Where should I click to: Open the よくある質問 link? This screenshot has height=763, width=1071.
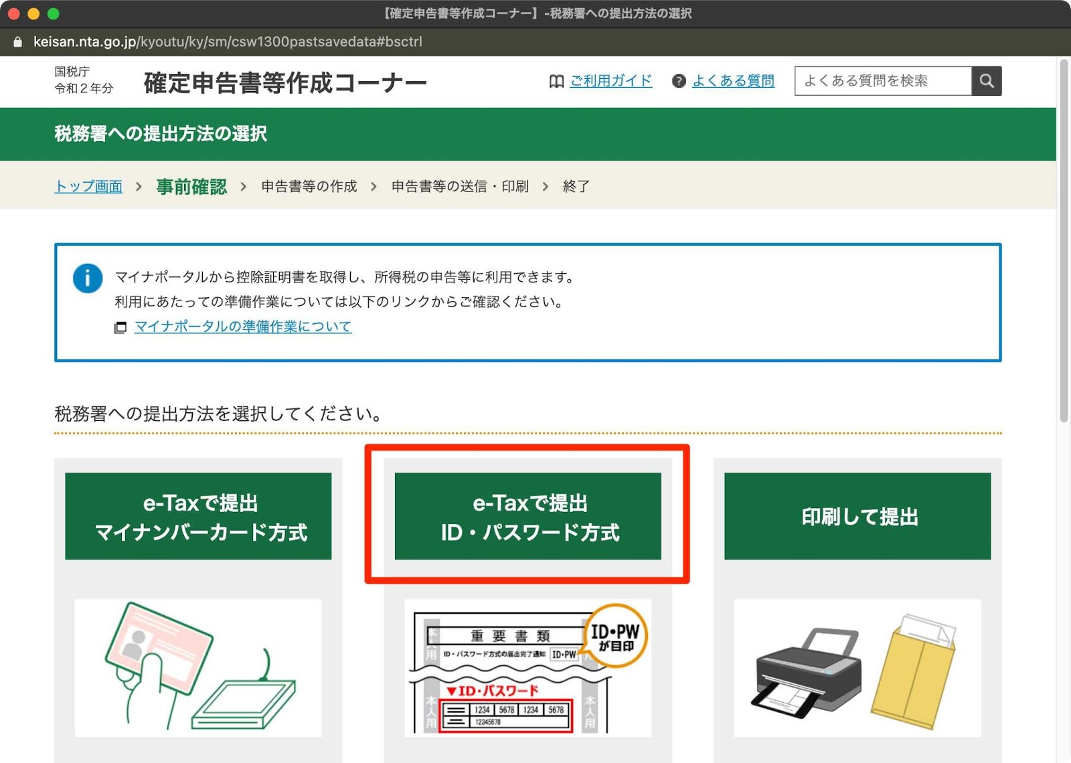733,81
